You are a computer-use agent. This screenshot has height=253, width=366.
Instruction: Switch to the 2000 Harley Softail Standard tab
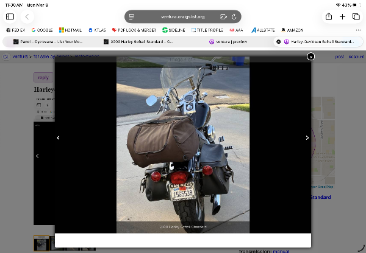coord(142,42)
